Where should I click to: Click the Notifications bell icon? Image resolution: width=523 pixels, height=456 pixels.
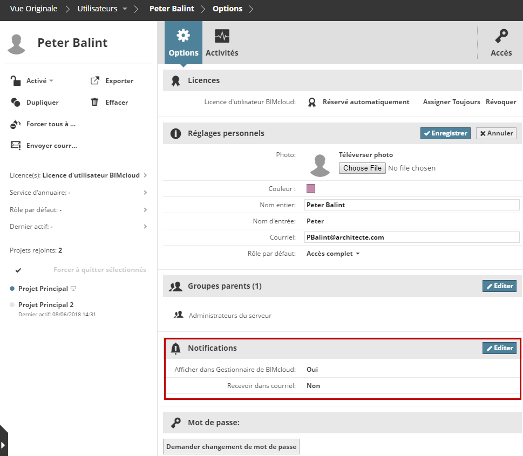point(175,349)
